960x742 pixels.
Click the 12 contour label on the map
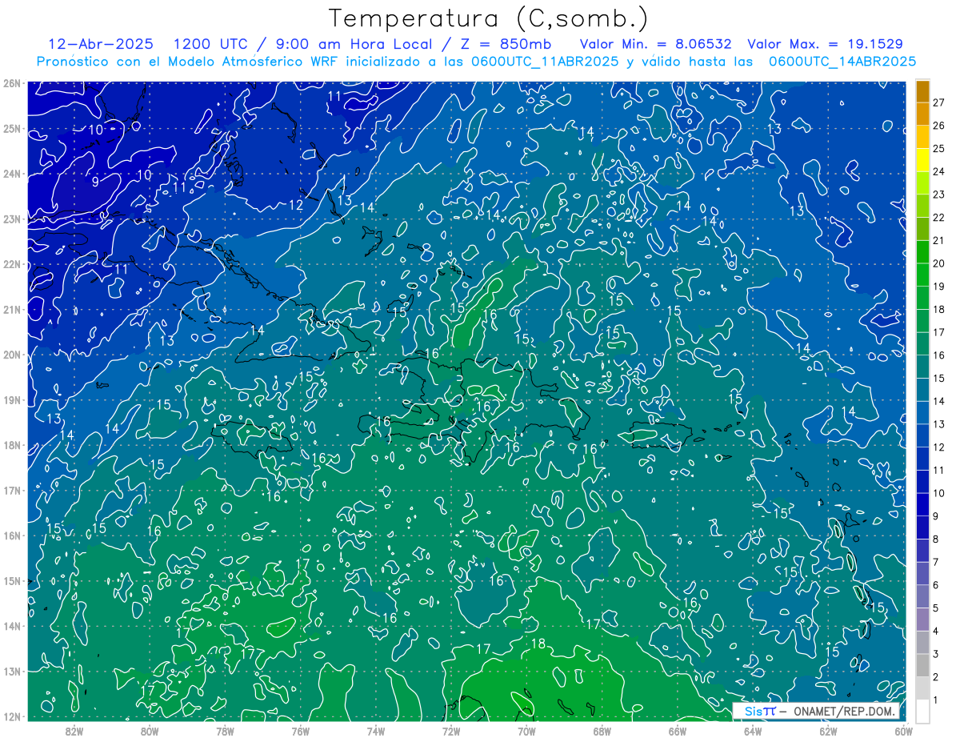point(295,205)
